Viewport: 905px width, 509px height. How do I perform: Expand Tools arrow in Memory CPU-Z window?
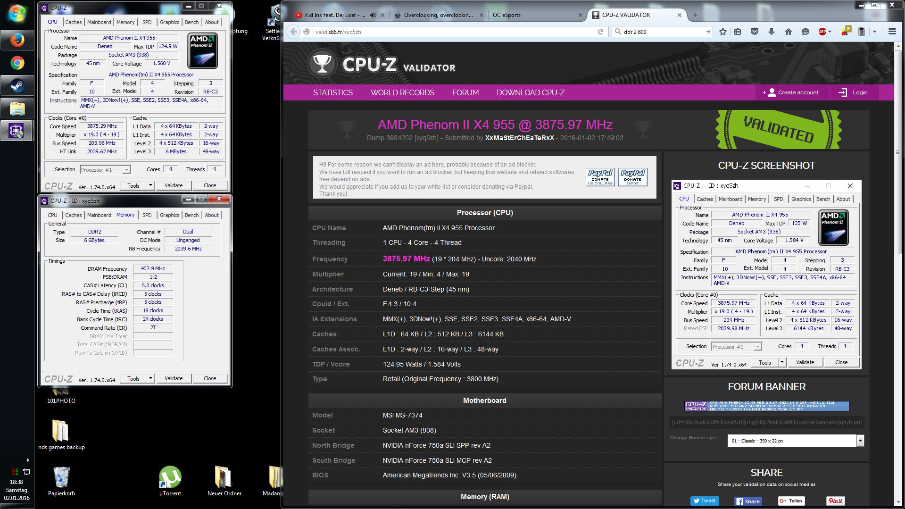(150, 378)
